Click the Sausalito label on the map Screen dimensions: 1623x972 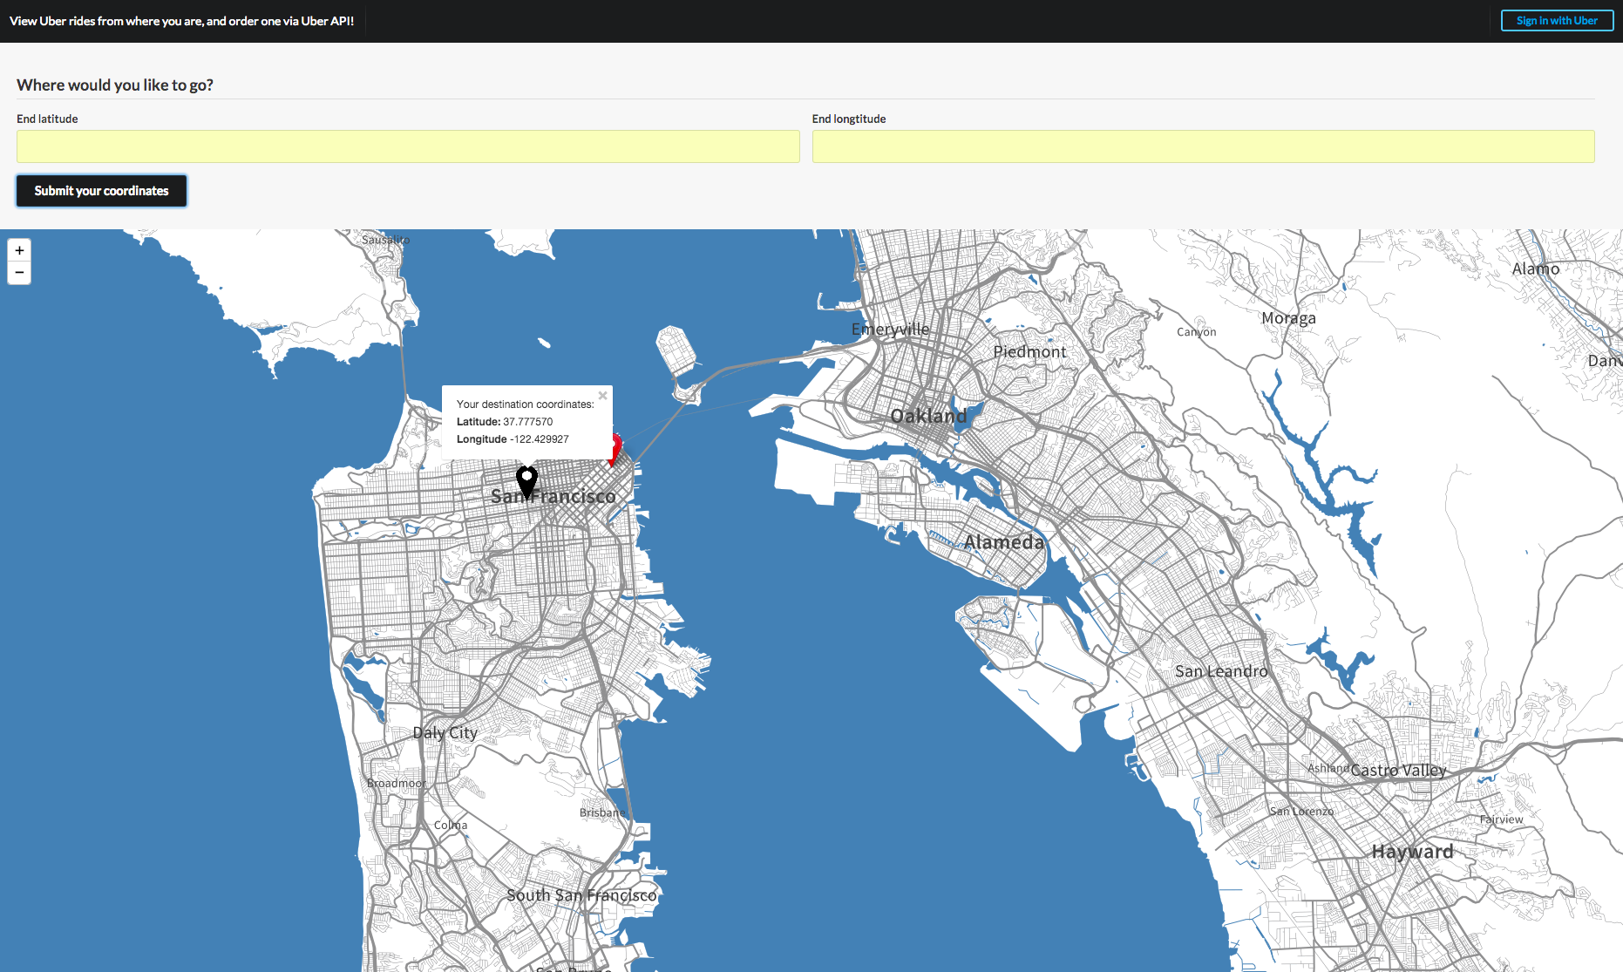click(x=385, y=240)
